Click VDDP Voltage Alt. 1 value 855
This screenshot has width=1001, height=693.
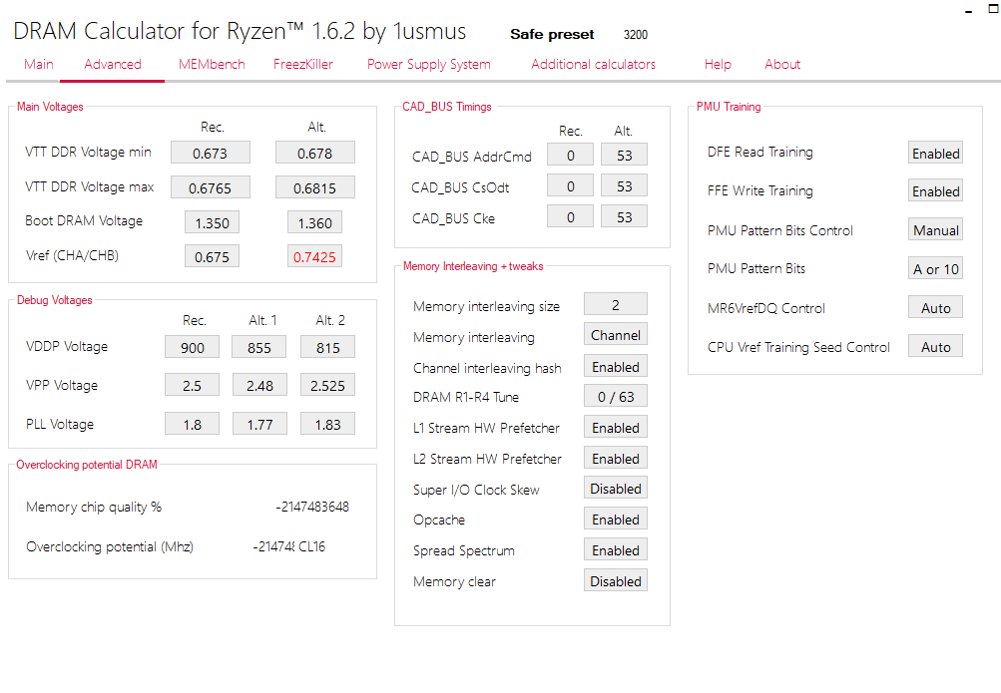click(x=259, y=347)
